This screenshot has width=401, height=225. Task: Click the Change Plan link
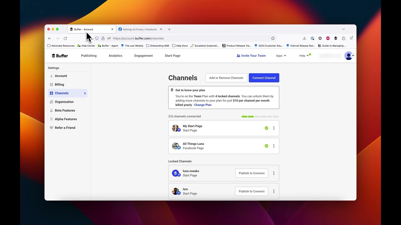pos(203,105)
